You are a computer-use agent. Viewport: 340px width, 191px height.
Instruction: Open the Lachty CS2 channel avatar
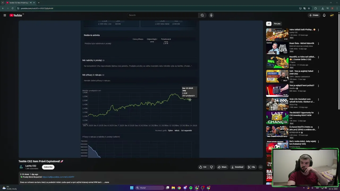tap(21, 167)
